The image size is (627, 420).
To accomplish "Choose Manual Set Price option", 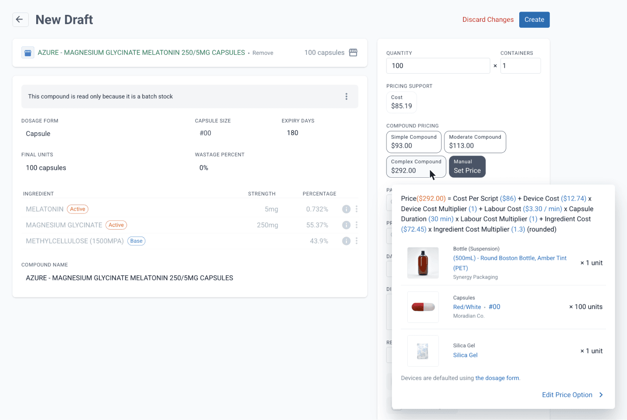I will click(x=467, y=166).
